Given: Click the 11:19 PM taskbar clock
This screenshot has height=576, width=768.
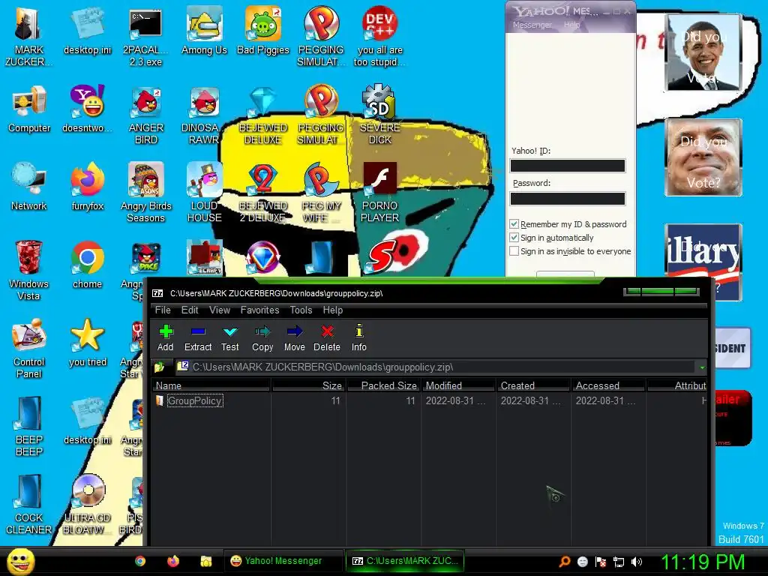Looking at the screenshot, I should (x=703, y=562).
